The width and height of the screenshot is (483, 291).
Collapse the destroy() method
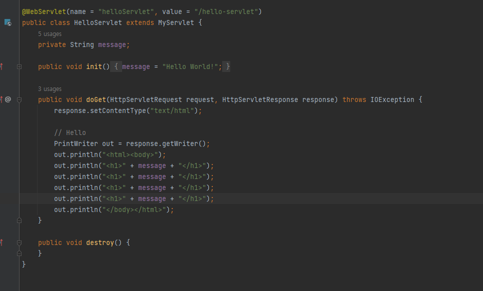[19, 242]
